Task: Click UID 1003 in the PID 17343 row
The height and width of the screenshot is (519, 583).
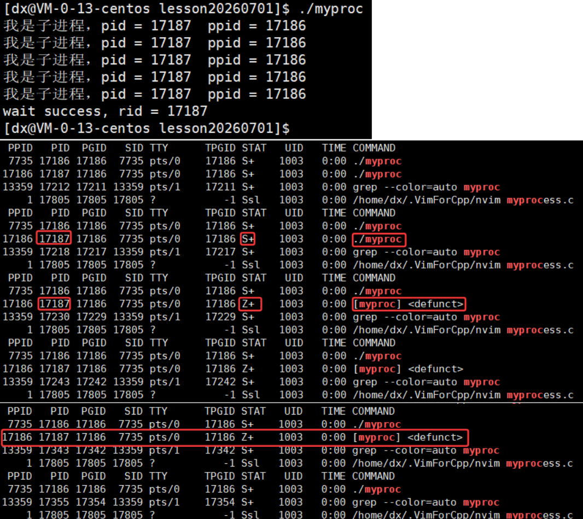Action: (290, 450)
